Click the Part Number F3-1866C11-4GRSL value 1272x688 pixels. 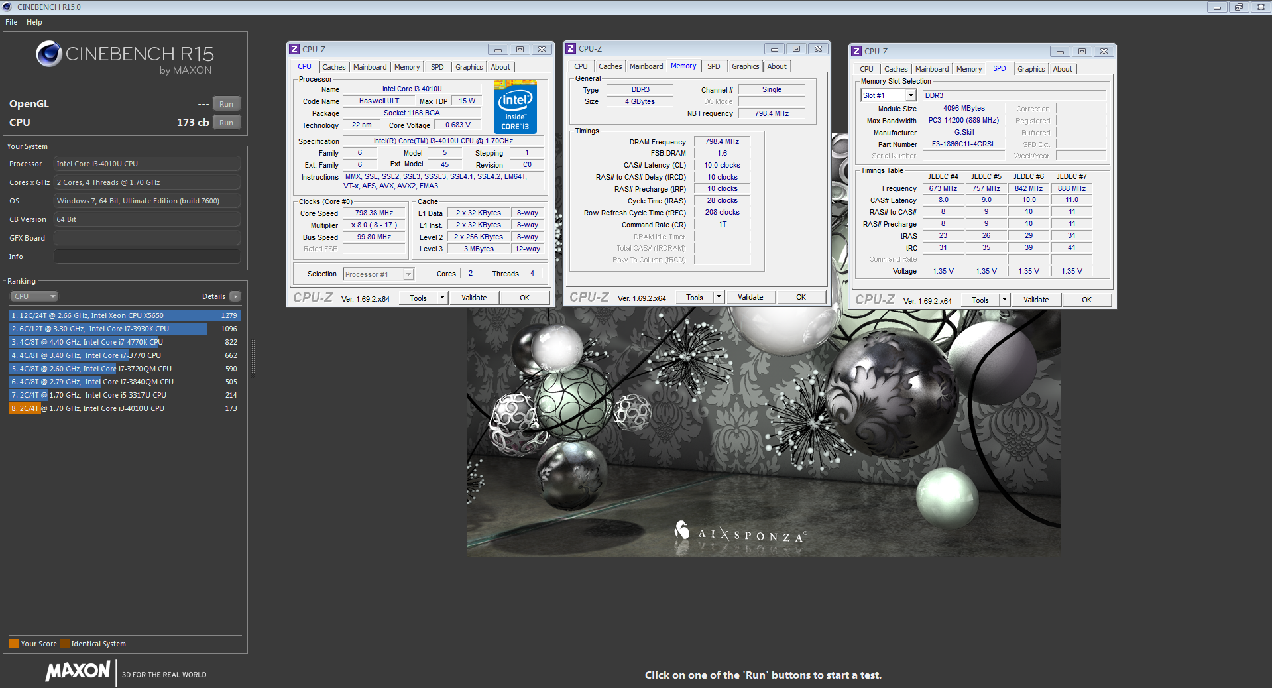(x=963, y=144)
